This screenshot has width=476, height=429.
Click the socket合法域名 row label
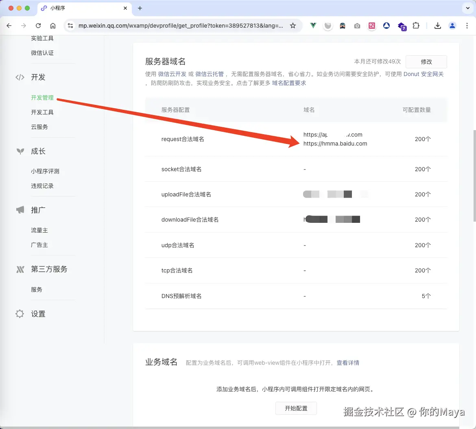(181, 169)
